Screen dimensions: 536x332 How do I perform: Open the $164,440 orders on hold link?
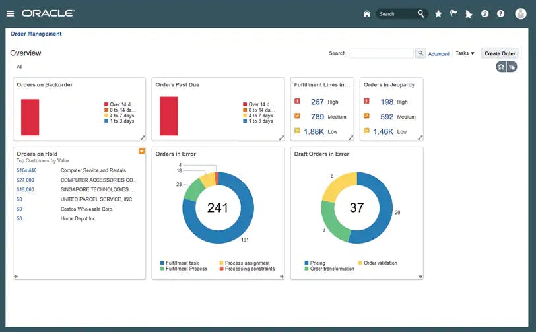26,170
